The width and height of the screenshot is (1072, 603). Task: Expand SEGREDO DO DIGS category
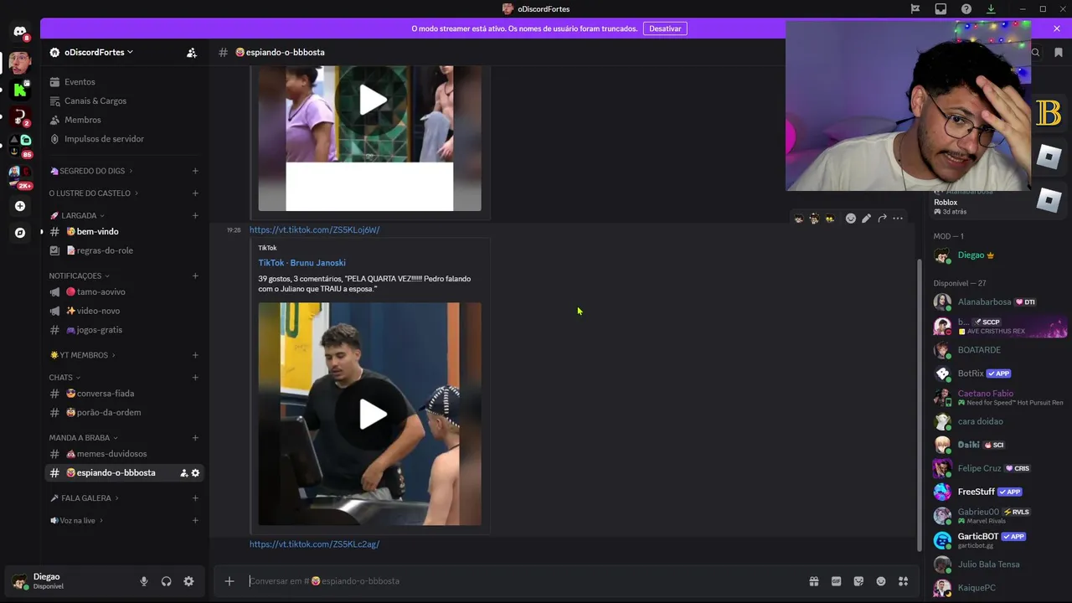(x=91, y=171)
